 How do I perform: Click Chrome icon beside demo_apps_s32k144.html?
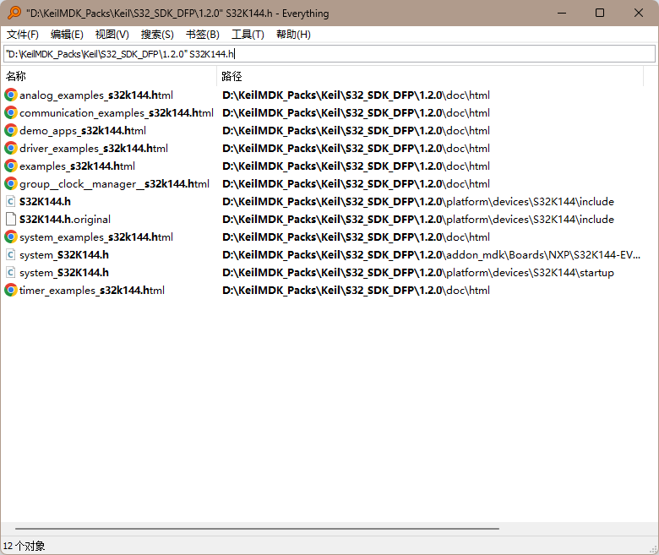[11, 130]
